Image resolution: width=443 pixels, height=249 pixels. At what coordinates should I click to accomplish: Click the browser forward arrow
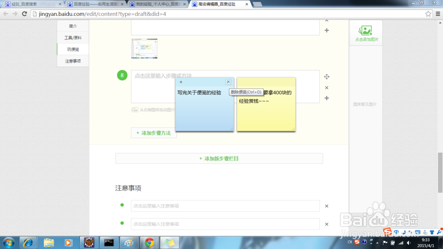pyautogui.click(x=15, y=14)
